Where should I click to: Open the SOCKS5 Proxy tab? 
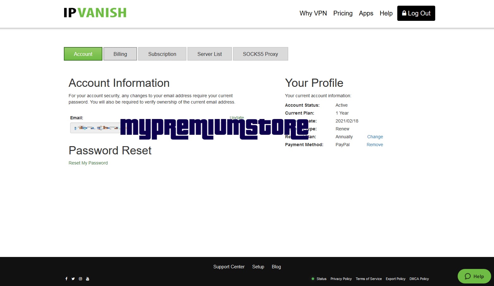(x=260, y=54)
